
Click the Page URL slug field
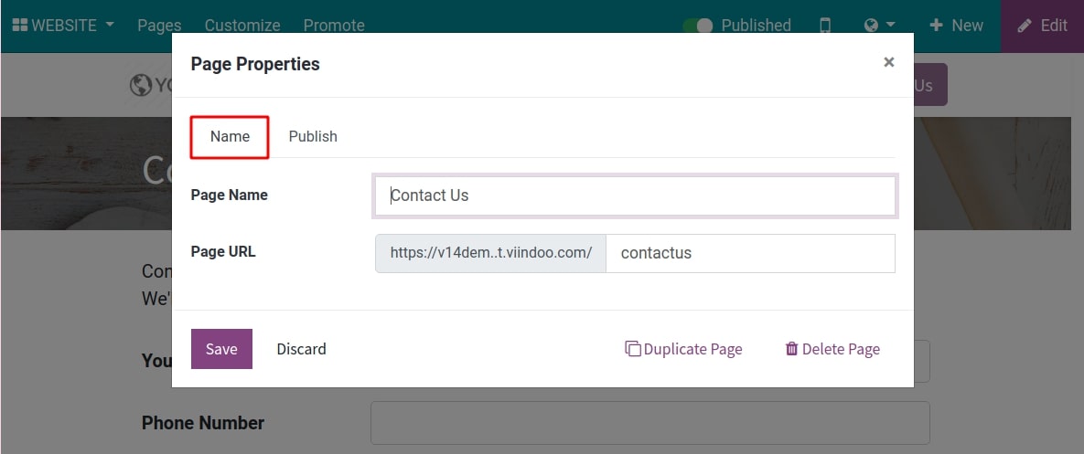point(751,253)
